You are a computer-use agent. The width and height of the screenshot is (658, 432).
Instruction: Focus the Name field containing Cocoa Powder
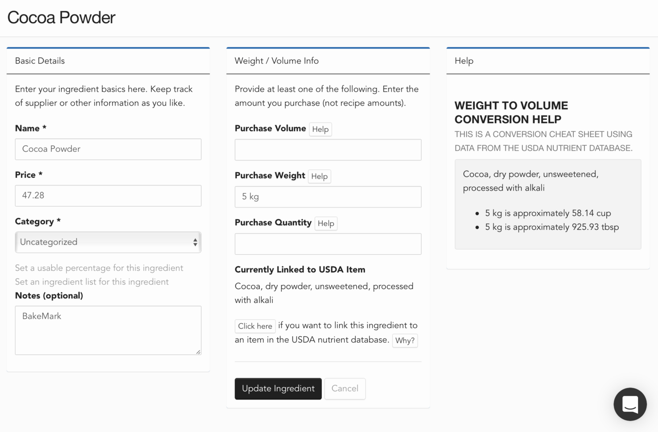tap(108, 149)
